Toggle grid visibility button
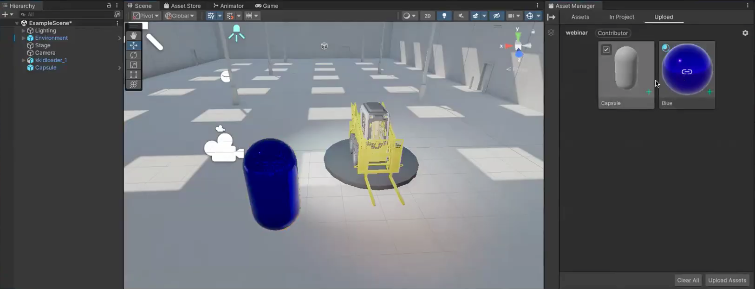This screenshot has height=289, width=755. point(211,16)
